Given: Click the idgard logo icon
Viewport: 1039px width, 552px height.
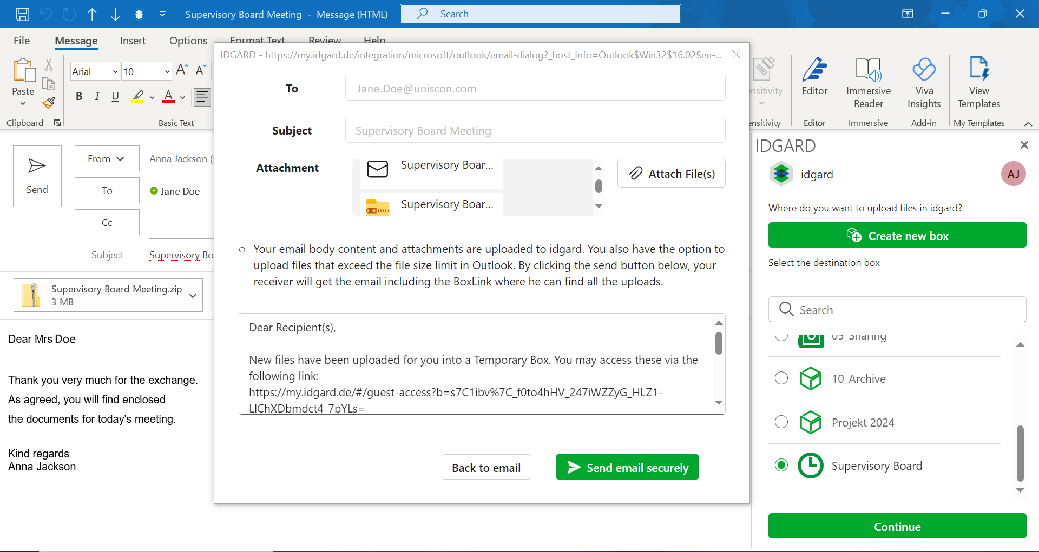Looking at the screenshot, I should click(781, 174).
